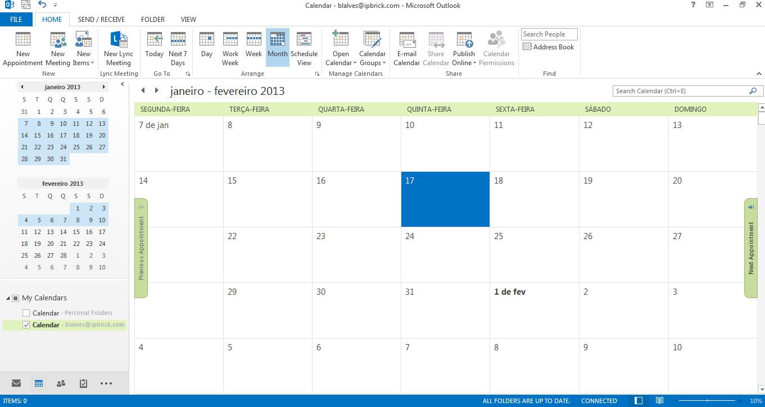Start a New Lync Meeting
Image resolution: width=765 pixels, height=407 pixels.
(119, 48)
